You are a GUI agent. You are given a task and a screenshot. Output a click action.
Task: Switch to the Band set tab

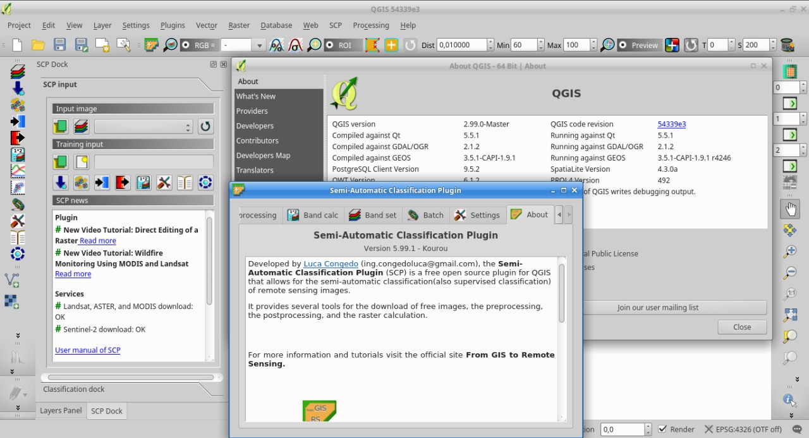(373, 215)
